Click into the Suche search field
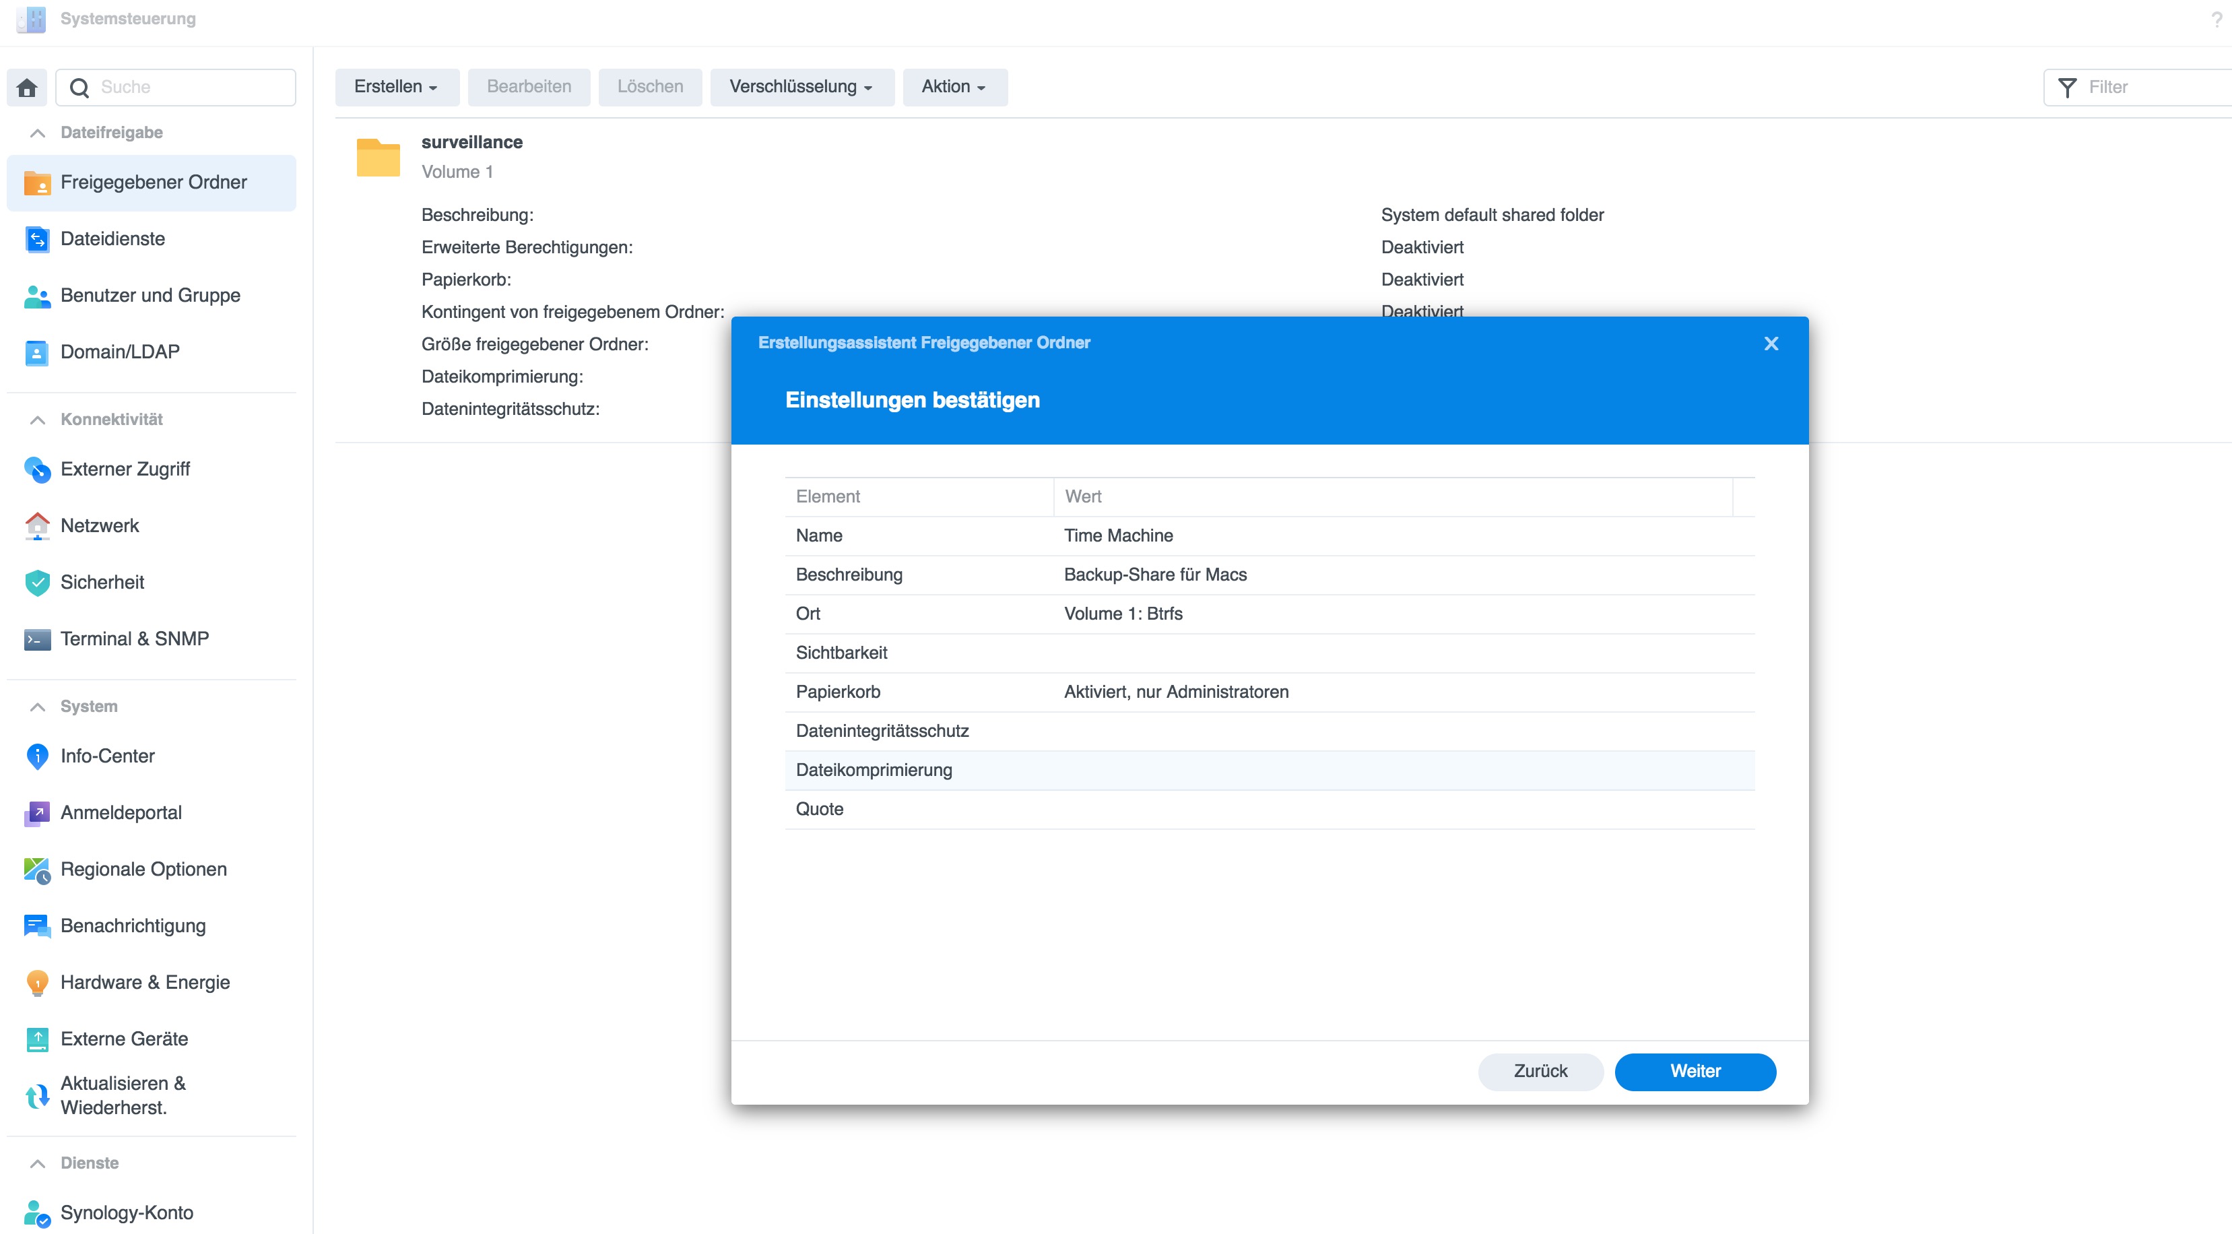 pos(191,88)
